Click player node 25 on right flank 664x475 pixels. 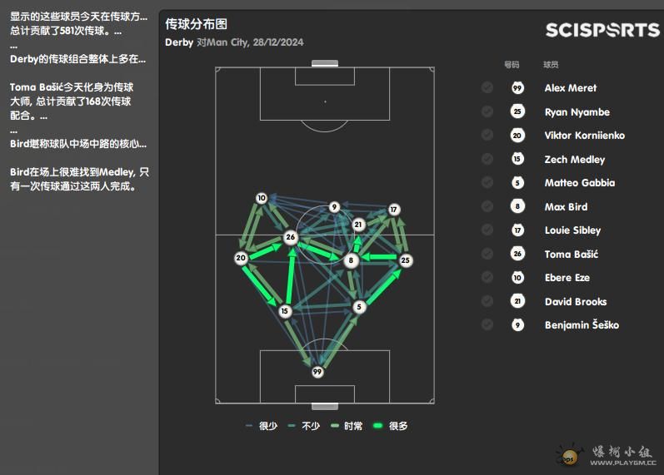point(405,260)
